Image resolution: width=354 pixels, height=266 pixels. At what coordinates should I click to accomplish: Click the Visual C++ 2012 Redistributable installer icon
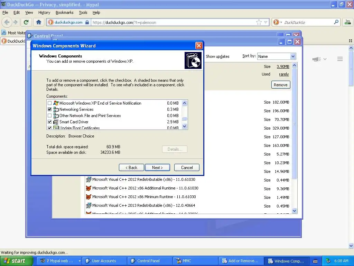[x=88, y=180]
